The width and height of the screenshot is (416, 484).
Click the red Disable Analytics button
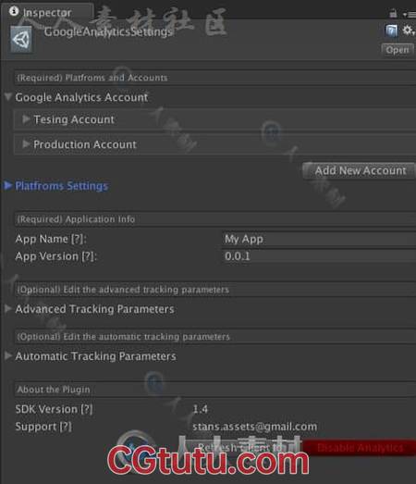(x=360, y=448)
